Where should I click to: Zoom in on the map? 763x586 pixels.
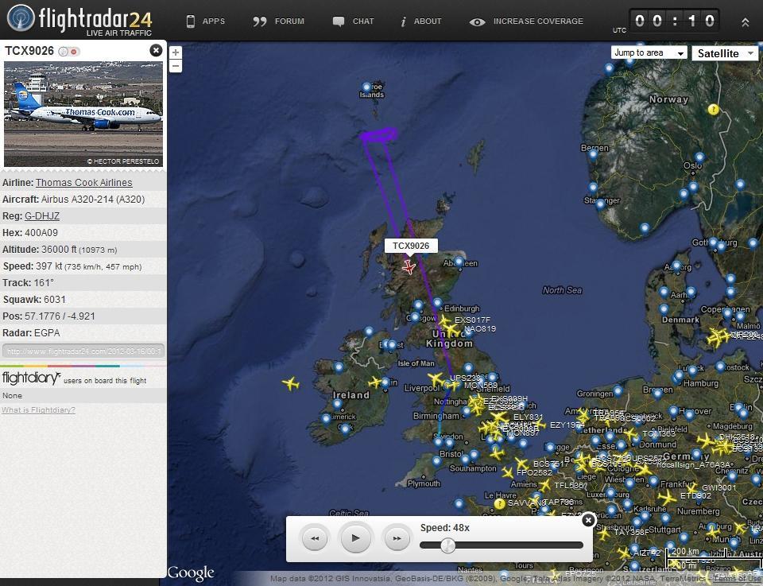[x=176, y=52]
